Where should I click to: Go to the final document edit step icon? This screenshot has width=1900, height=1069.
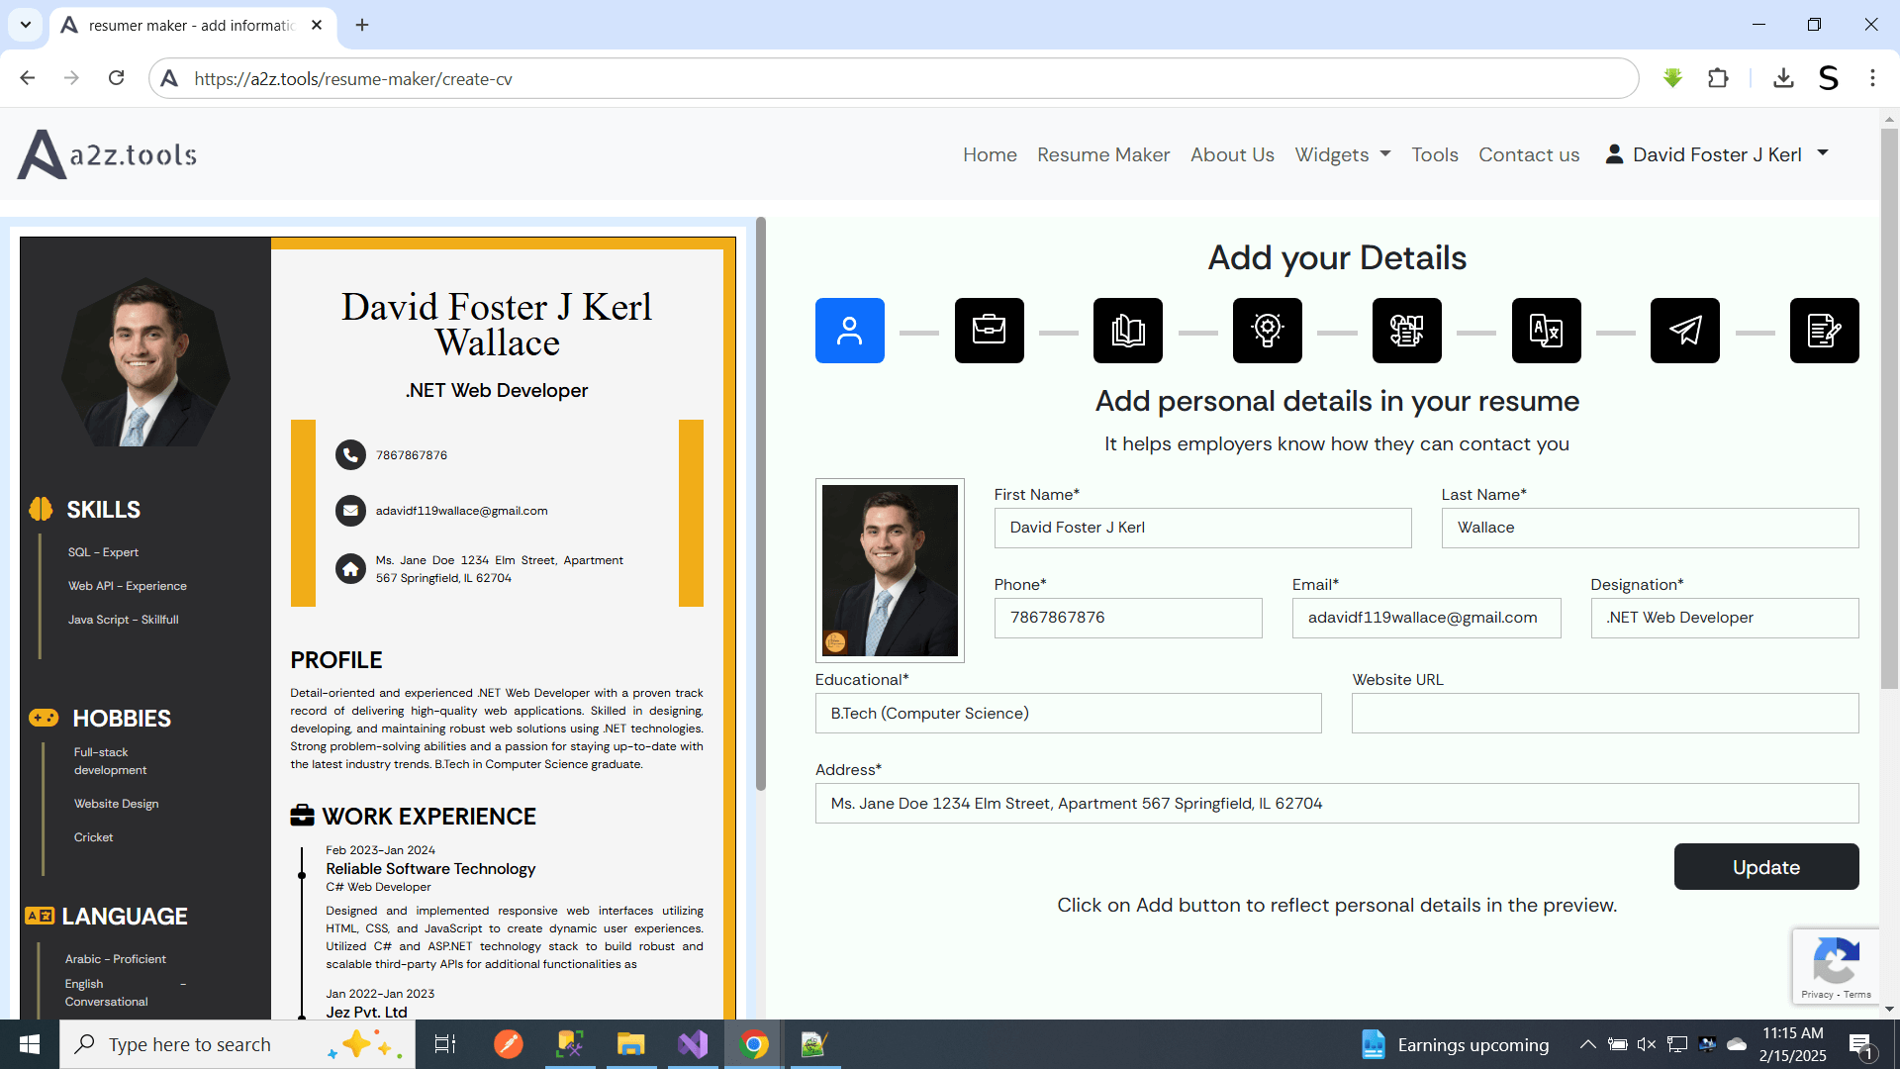coord(1824,331)
